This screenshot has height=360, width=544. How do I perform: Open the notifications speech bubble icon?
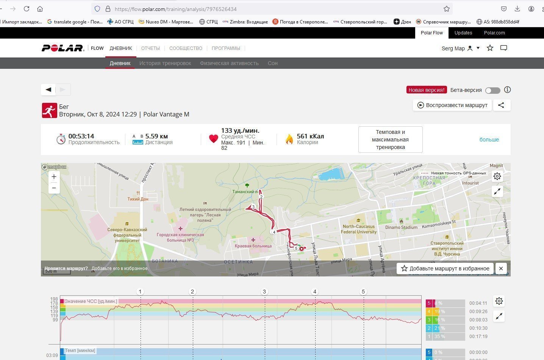tap(503, 48)
